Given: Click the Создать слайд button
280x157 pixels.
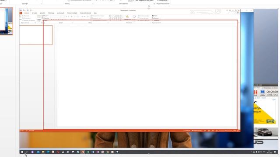Looking at the screenshot, I should [39, 18].
